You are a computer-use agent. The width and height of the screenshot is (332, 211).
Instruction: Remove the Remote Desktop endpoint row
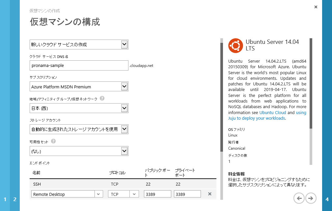(209, 194)
